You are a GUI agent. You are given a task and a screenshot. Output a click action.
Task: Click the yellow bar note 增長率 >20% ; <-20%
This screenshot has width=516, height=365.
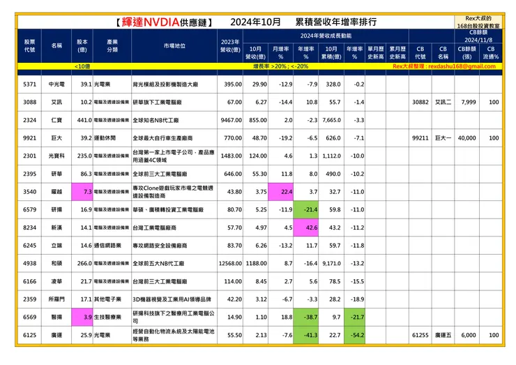pos(281,66)
